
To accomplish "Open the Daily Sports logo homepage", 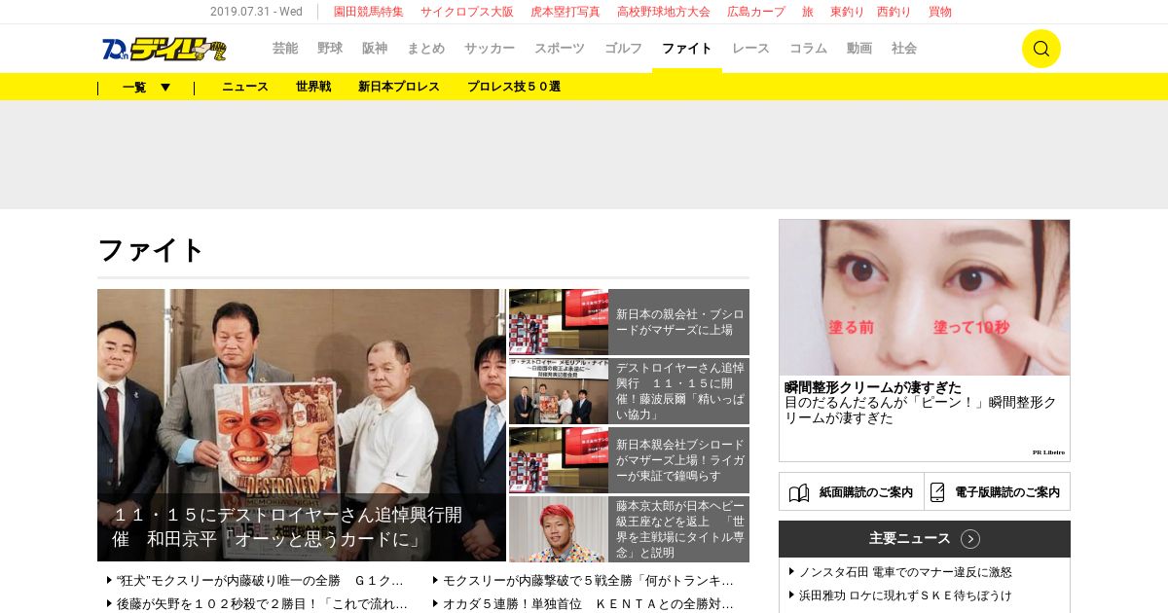I will (164, 49).
